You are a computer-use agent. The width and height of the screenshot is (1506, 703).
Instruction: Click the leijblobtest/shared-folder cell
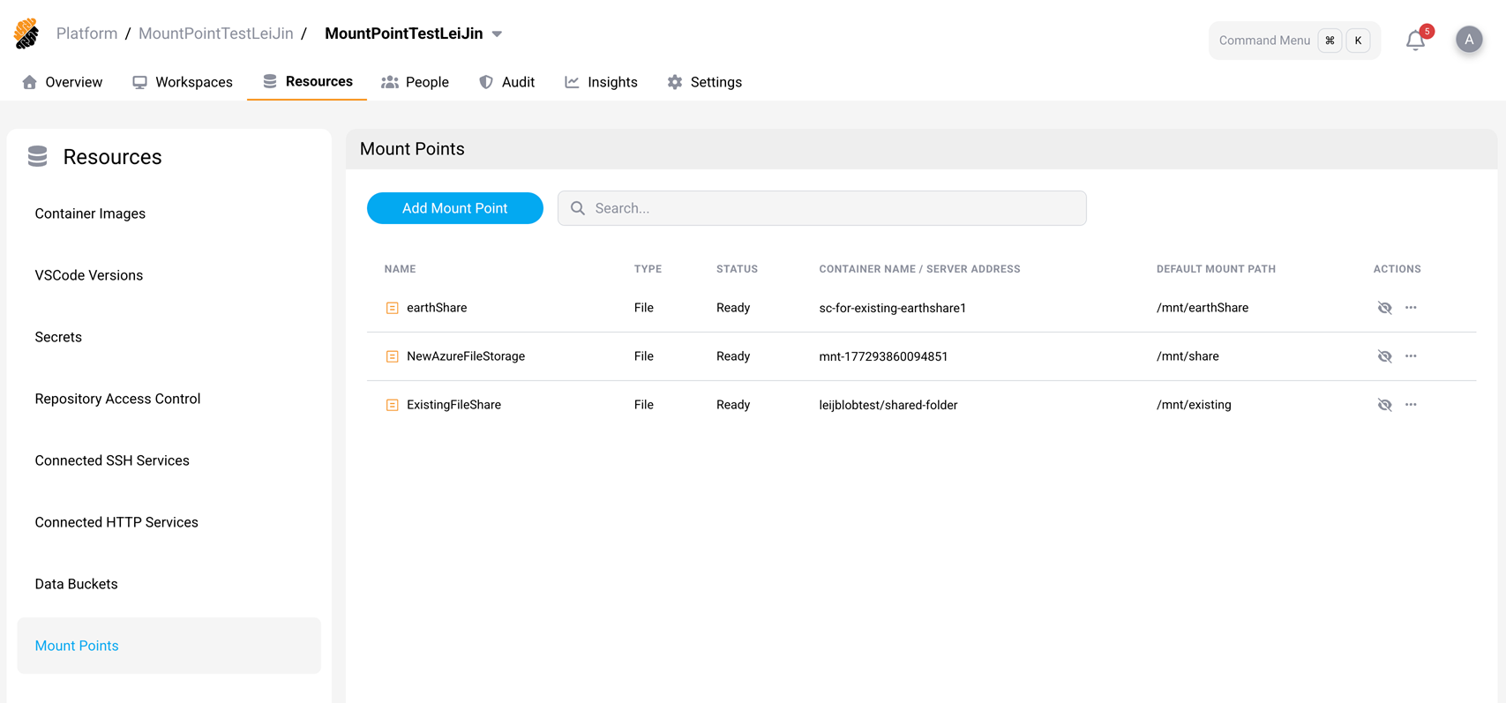tap(888, 405)
